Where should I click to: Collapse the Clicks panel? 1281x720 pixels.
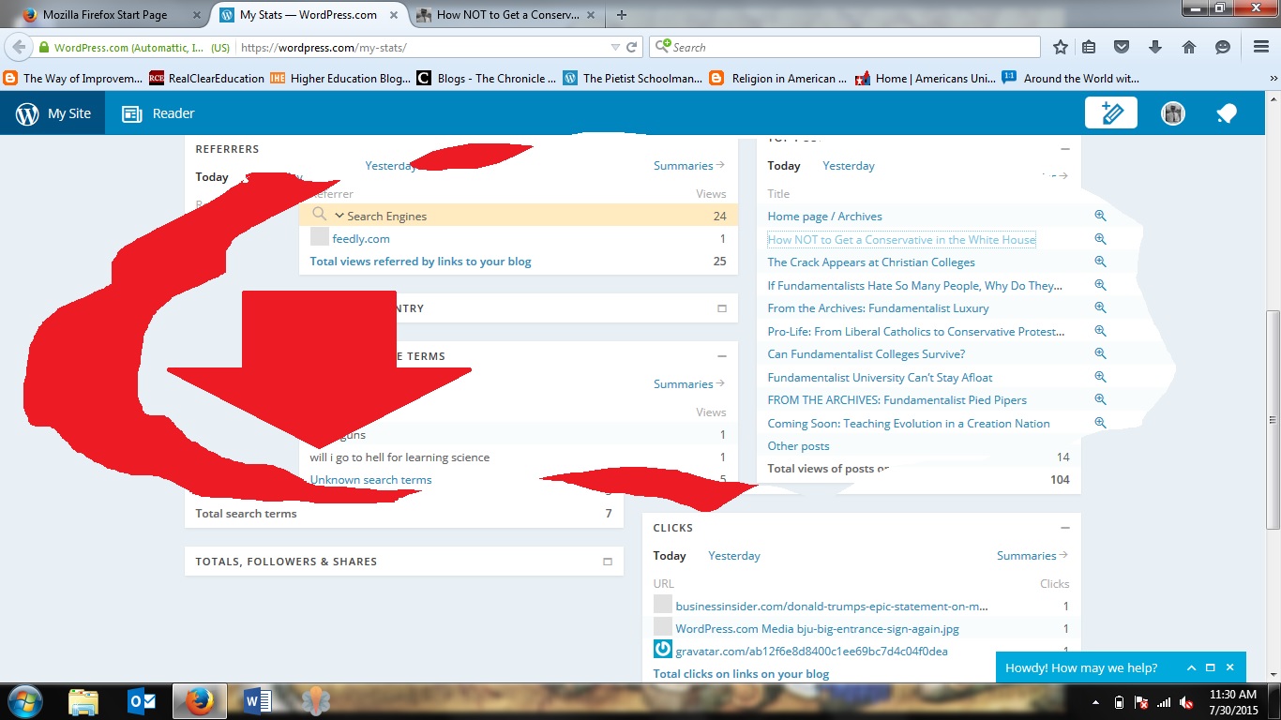pyautogui.click(x=1064, y=528)
